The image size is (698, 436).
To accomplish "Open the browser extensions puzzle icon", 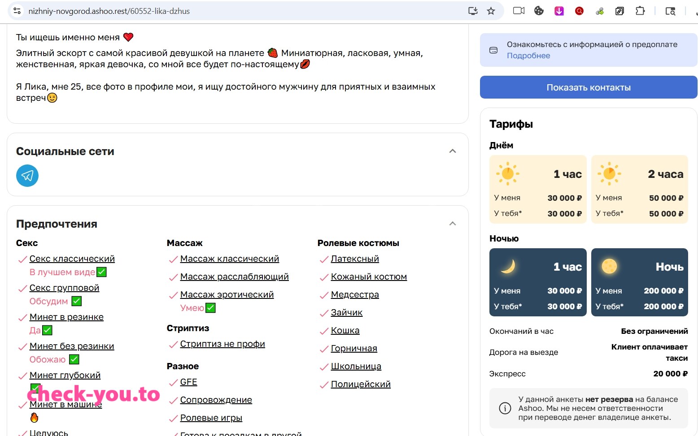I will (x=640, y=11).
